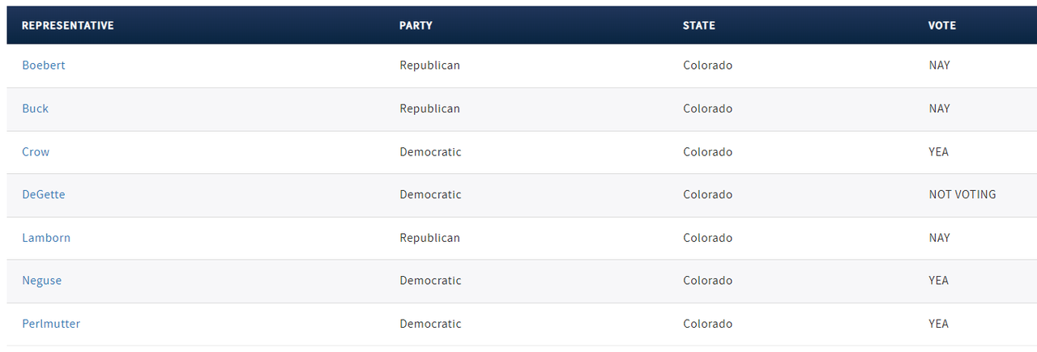The height and width of the screenshot is (352, 1037).
Task: Sort by the Representative column header
Action: (x=68, y=26)
